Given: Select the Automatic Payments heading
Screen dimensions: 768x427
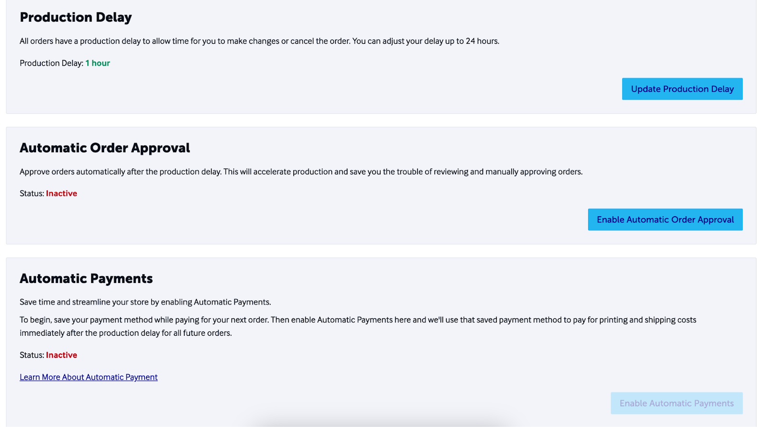Looking at the screenshot, I should tap(86, 278).
